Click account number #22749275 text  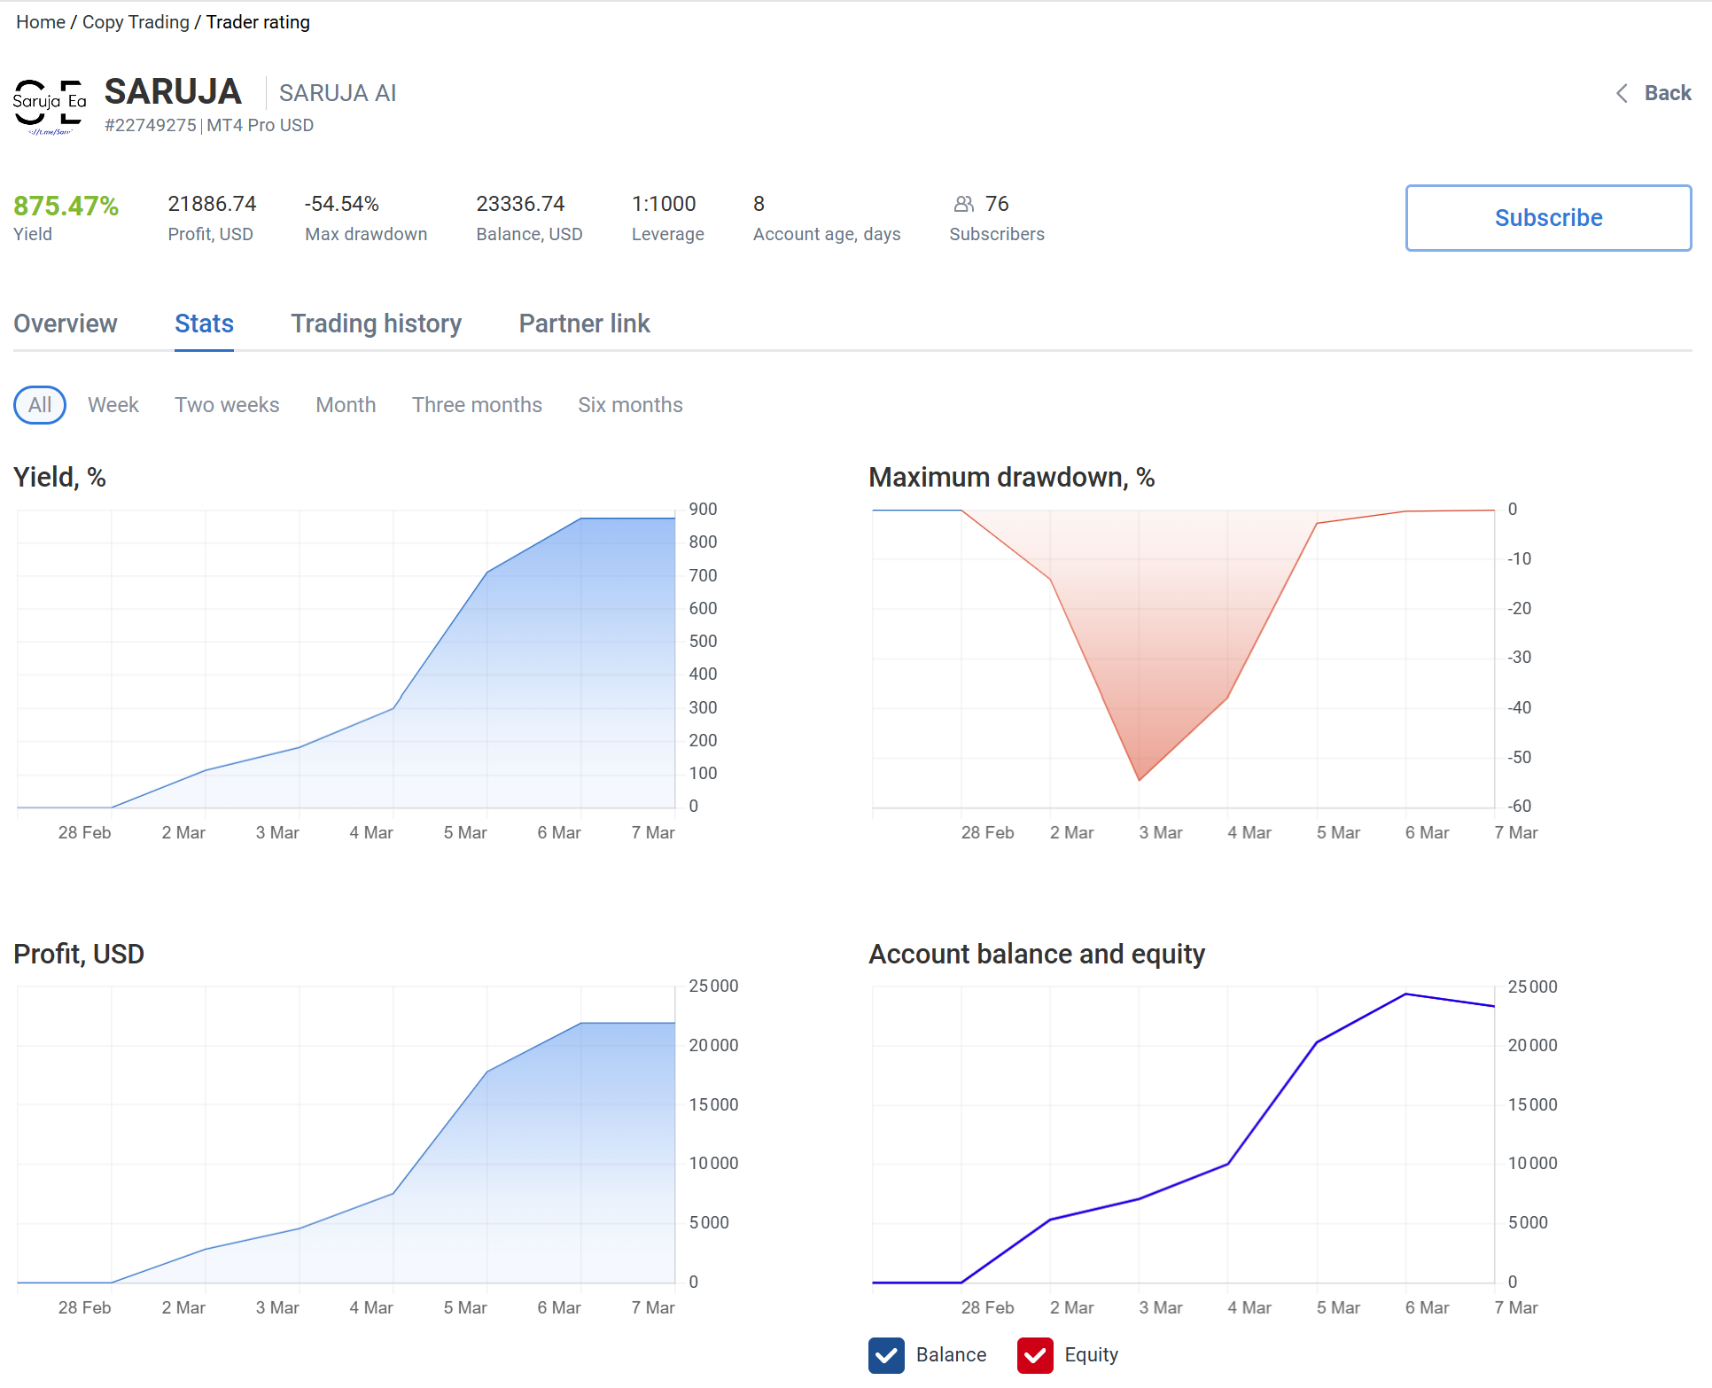(x=151, y=125)
